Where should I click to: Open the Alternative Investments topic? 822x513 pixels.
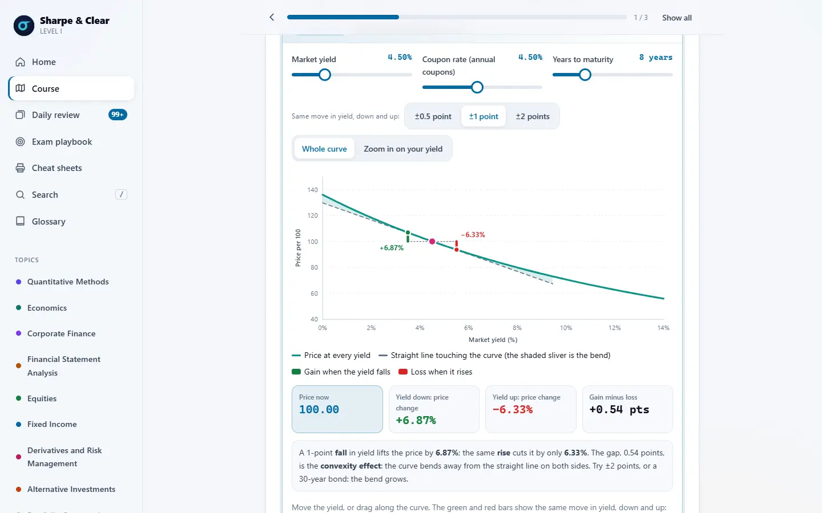tap(71, 489)
